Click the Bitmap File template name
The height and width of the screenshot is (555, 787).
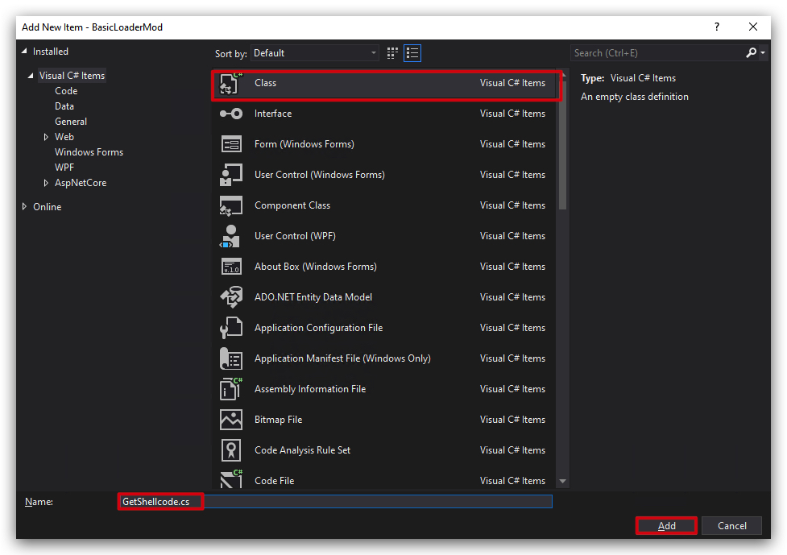[x=278, y=420]
